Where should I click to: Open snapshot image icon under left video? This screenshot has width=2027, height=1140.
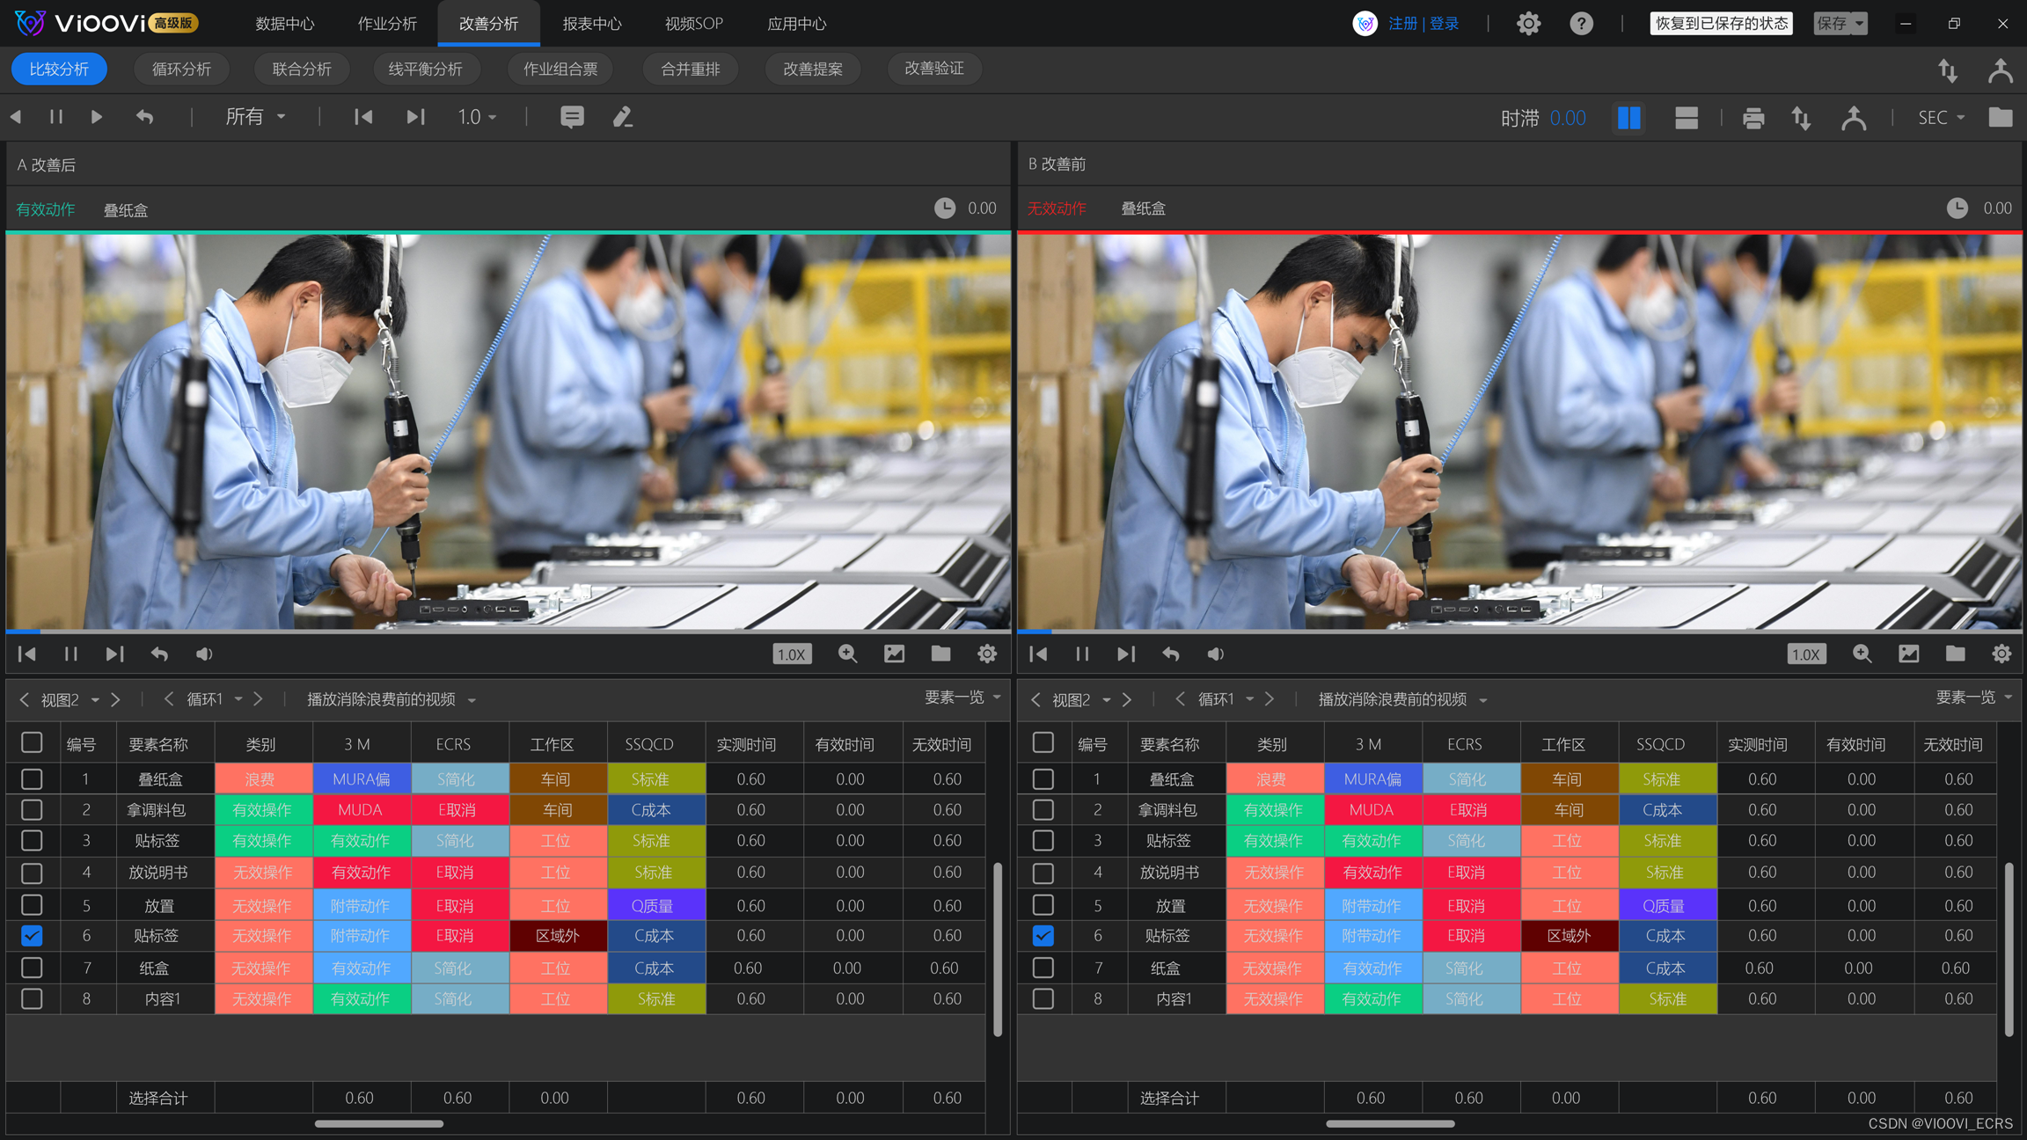tap(894, 654)
